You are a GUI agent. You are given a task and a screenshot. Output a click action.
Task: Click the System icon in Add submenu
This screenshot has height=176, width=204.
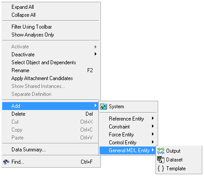[x=104, y=106]
